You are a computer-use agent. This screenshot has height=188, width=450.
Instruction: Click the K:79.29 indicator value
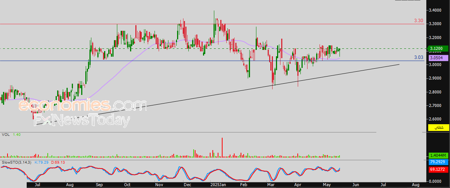tap(41, 162)
